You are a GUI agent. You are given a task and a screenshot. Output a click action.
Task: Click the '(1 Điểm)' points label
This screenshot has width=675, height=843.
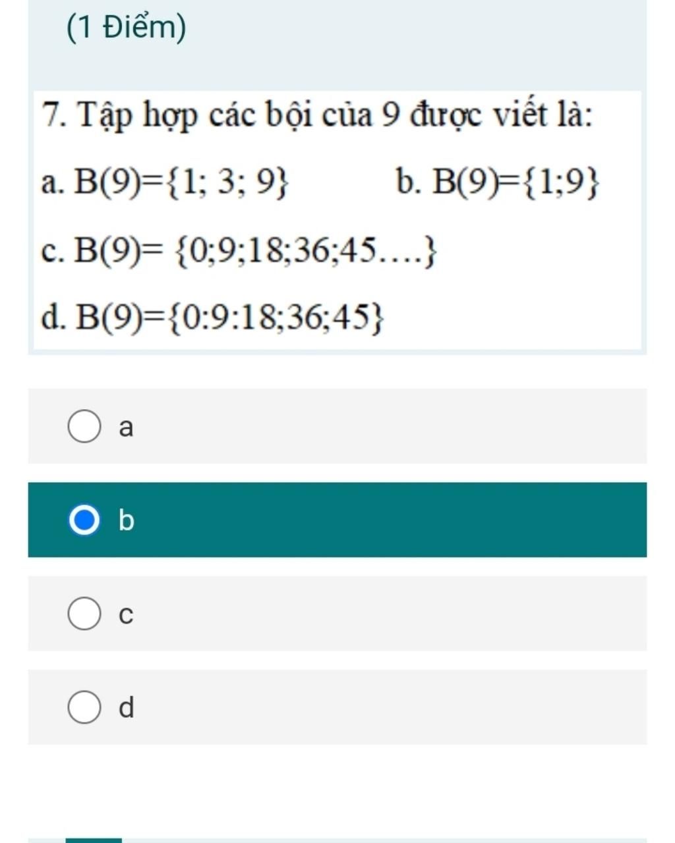[127, 29]
